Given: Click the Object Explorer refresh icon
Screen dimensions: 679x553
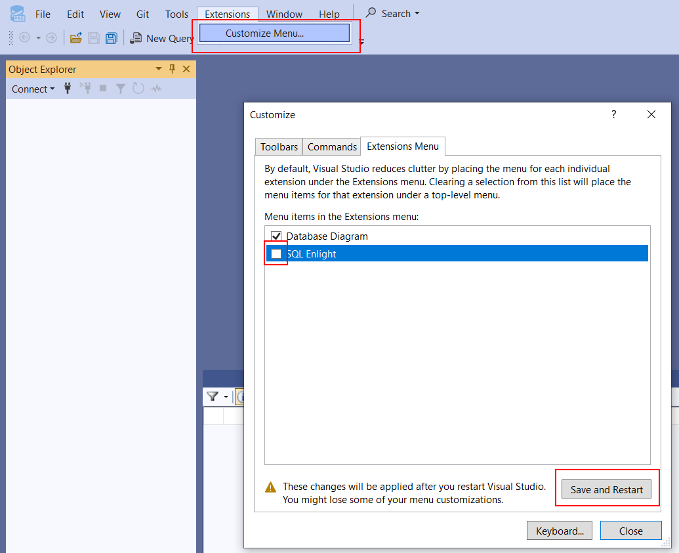Looking at the screenshot, I should (x=138, y=89).
